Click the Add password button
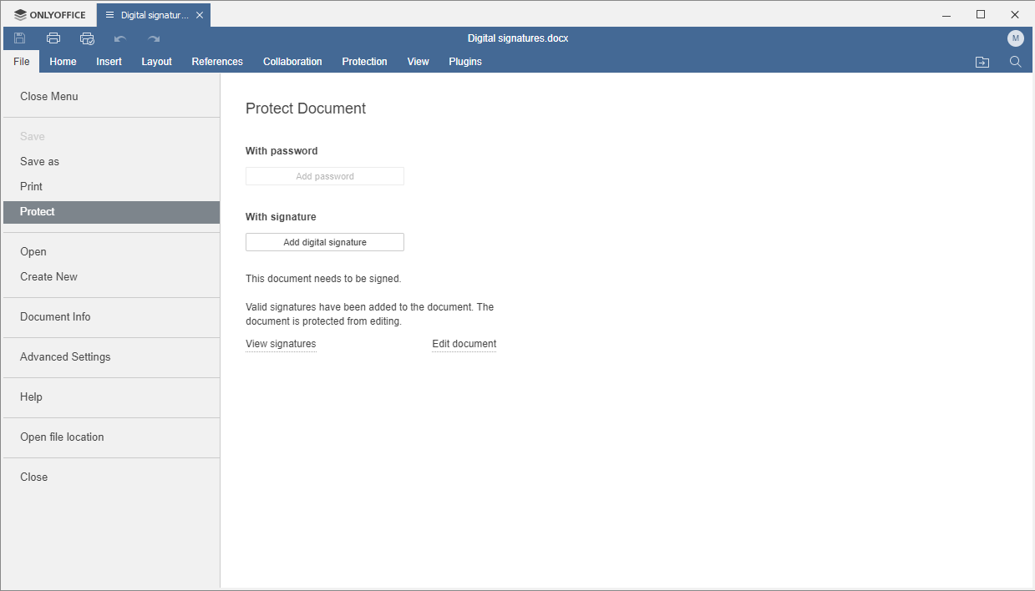 pyautogui.click(x=325, y=176)
